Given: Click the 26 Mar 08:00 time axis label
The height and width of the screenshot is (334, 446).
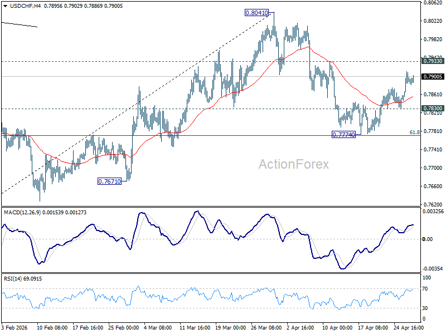Looking at the screenshot, I should coord(266,327).
